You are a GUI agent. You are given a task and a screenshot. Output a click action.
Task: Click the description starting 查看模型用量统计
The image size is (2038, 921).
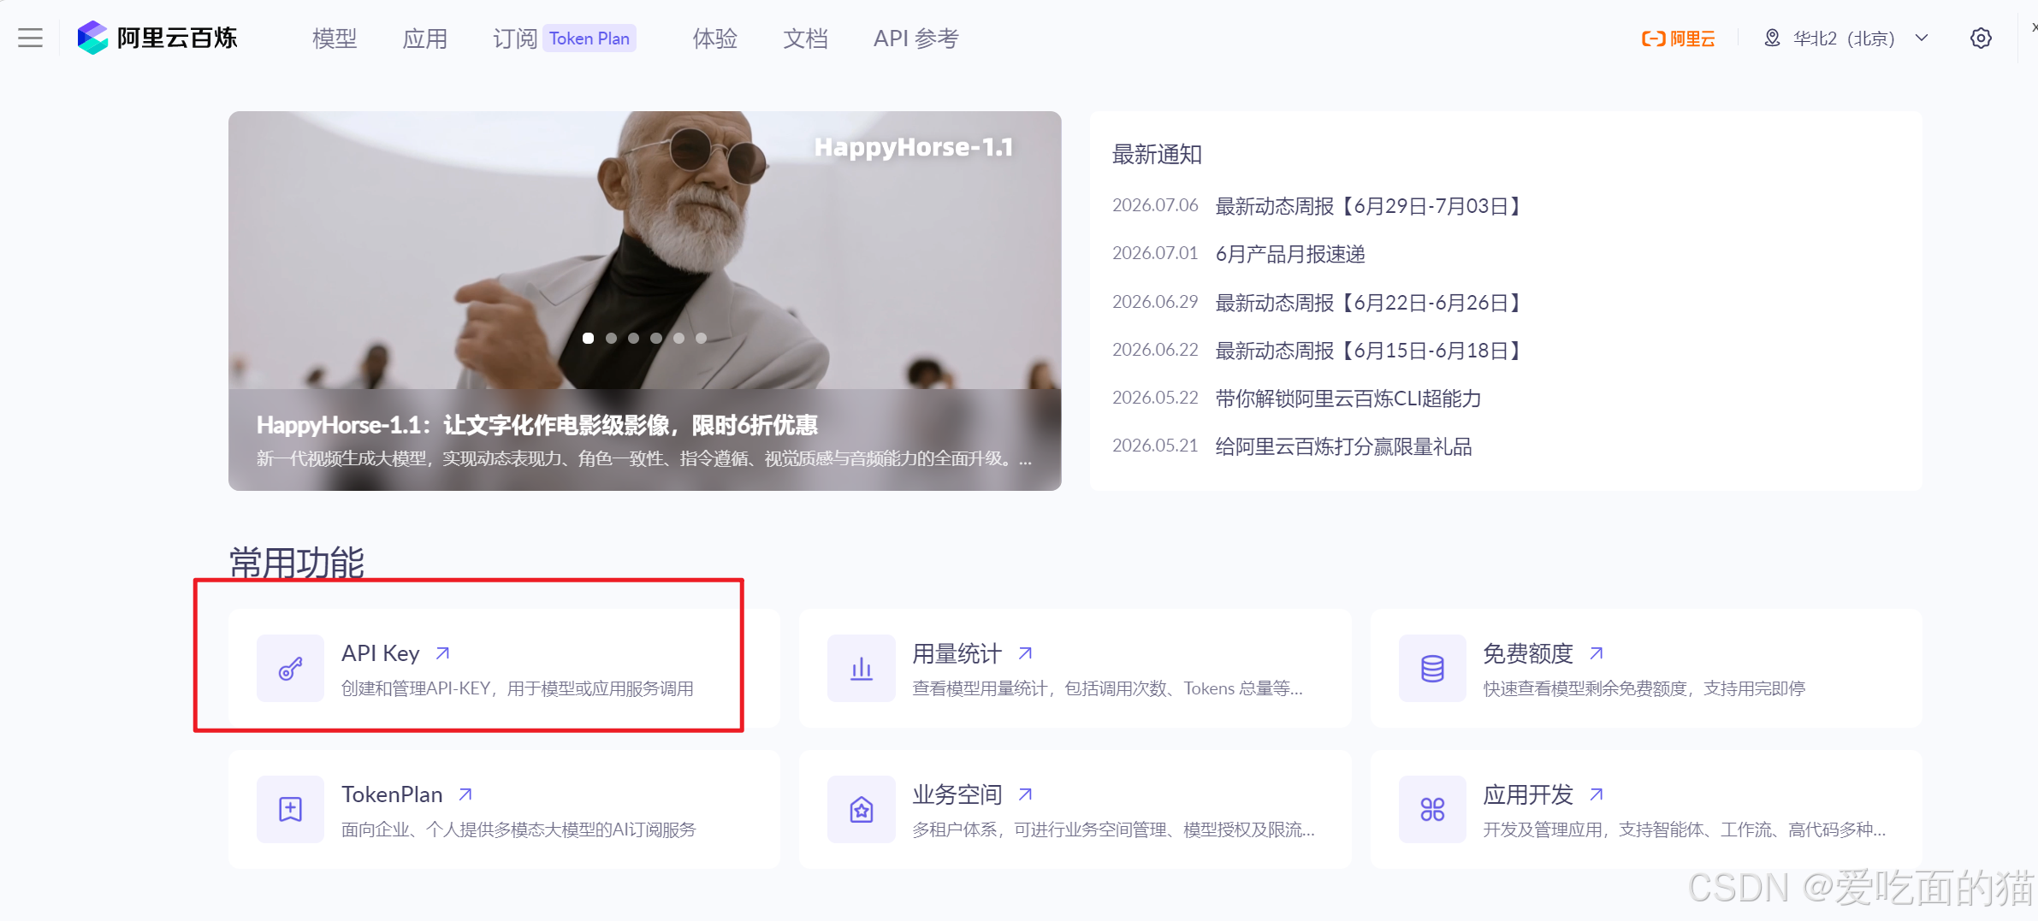point(1108,688)
